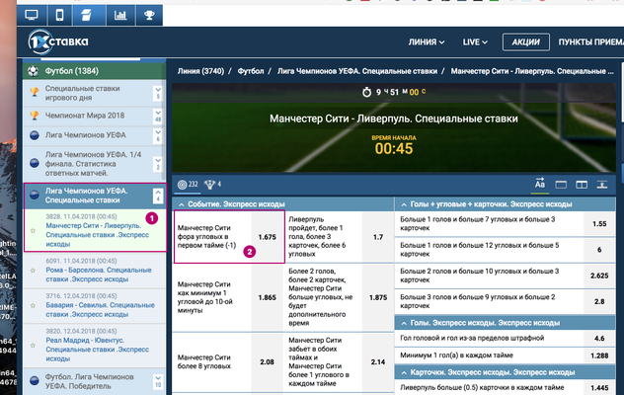Open Реал Мадрид - Ювентус special bets link
Screen dimensions: 624x395
[x=97, y=350]
